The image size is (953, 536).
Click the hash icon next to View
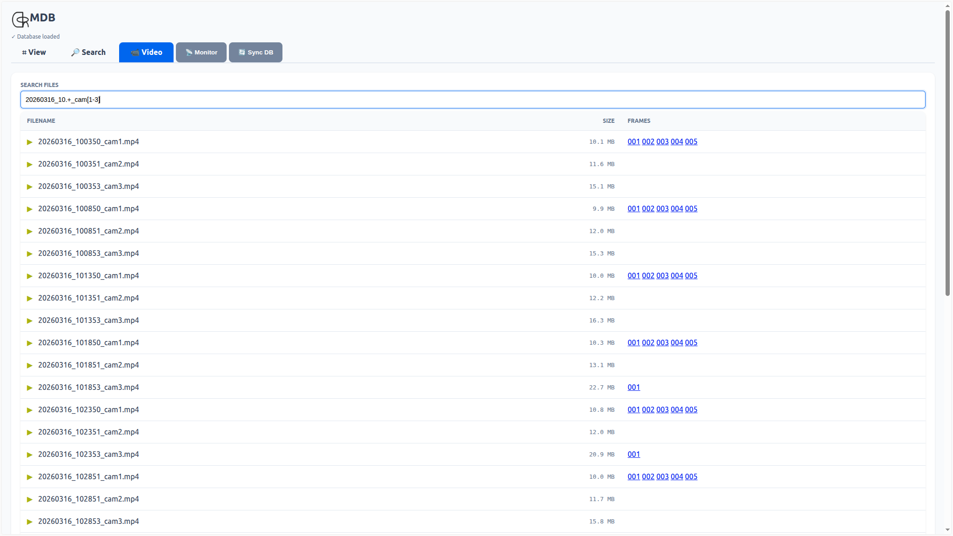[x=24, y=52]
